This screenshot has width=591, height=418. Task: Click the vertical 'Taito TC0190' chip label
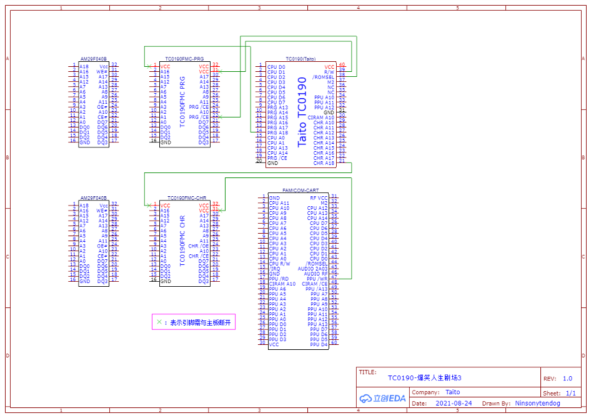302,112
